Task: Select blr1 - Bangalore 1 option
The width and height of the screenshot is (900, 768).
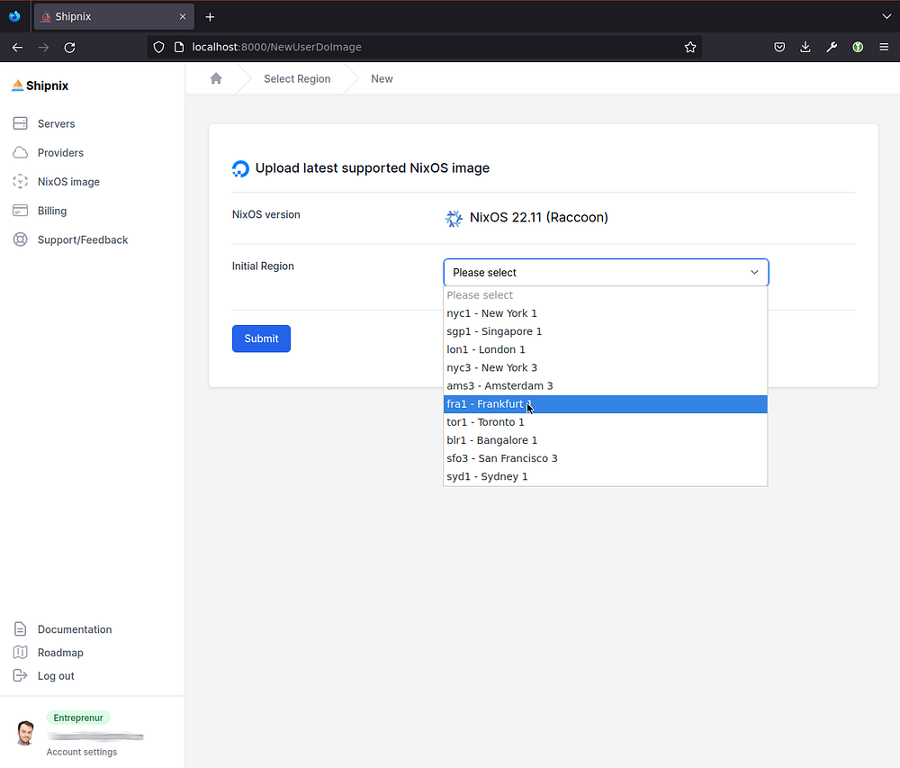Action: [605, 440]
